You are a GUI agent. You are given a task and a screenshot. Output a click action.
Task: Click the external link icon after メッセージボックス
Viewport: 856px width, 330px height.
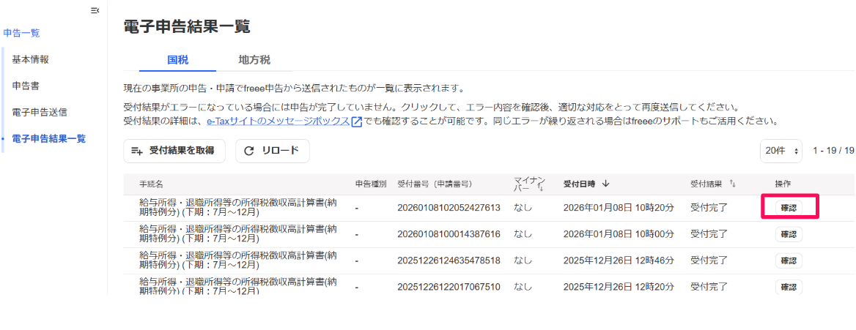click(356, 121)
